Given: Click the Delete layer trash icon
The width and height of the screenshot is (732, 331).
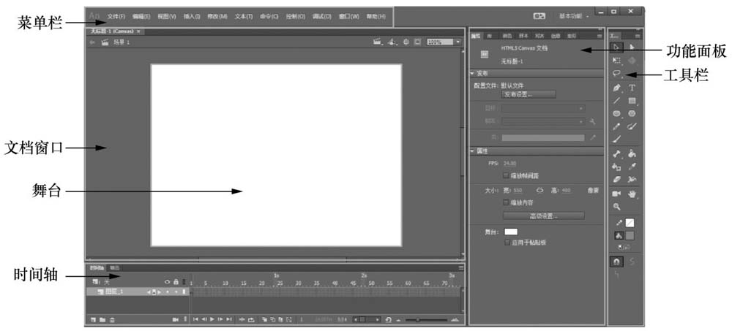Looking at the screenshot, I should pyautogui.click(x=111, y=320).
